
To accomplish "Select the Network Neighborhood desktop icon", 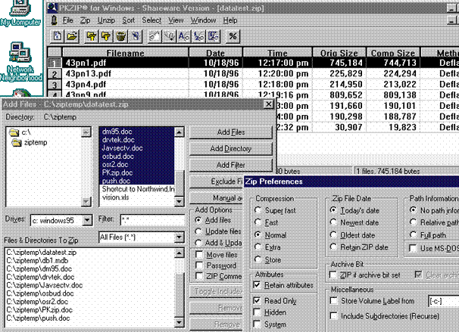I will 20,62.
